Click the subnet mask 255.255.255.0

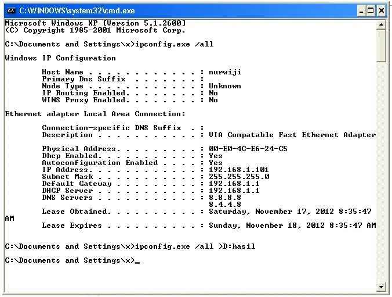tap(239, 177)
